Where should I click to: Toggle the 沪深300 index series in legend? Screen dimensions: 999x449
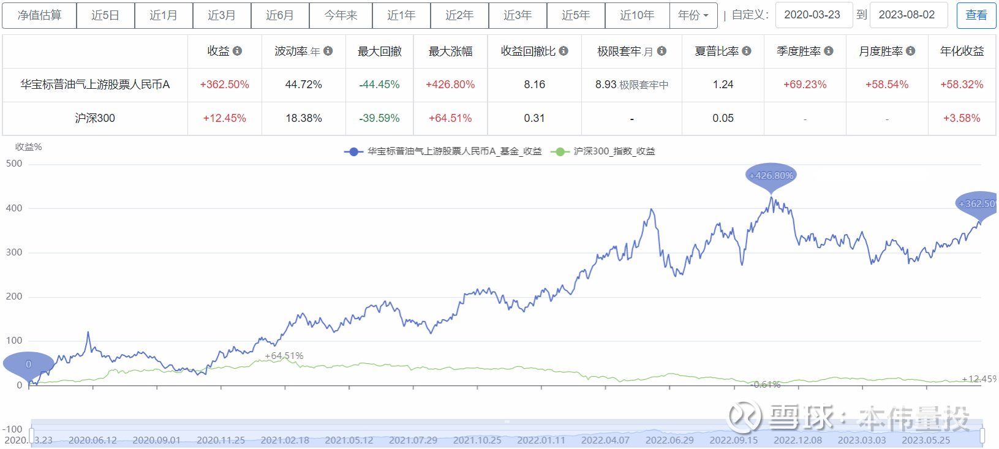tap(603, 151)
